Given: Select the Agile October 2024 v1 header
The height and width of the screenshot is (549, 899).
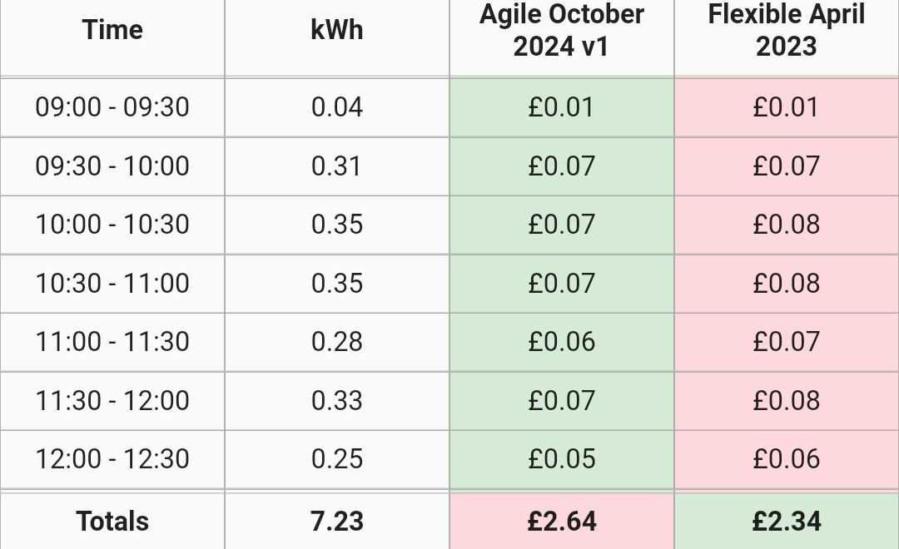Looking at the screenshot, I should pyautogui.click(x=562, y=30).
